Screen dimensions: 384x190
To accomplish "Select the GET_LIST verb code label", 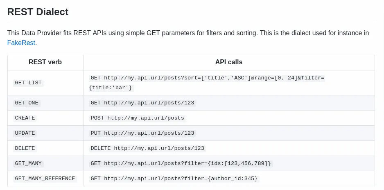I will [x=28, y=83].
